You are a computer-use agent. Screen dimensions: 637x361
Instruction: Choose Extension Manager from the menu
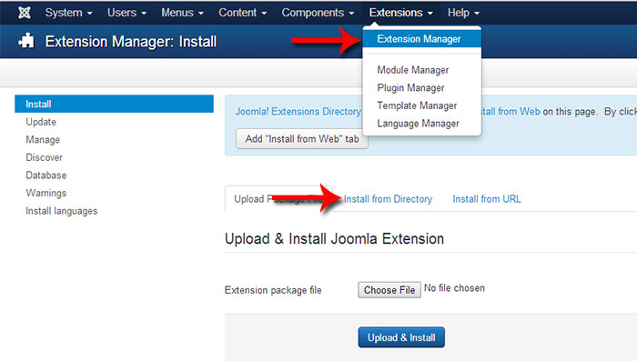421,39
